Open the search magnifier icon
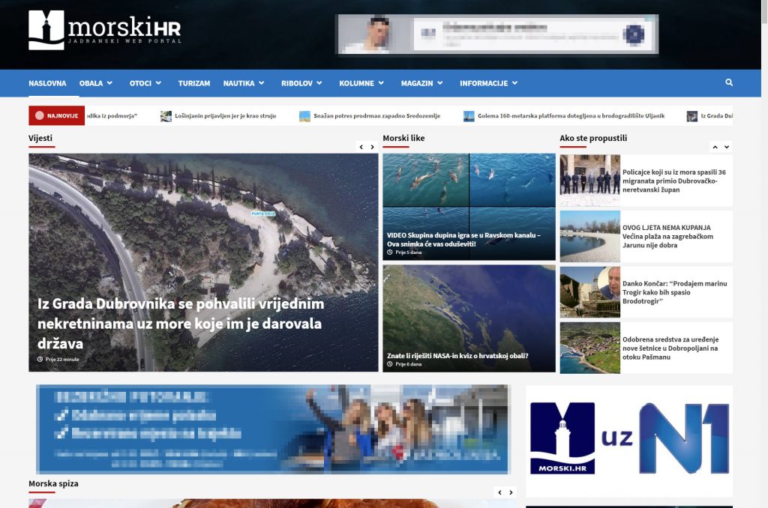This screenshot has width=768, height=508. coord(729,83)
